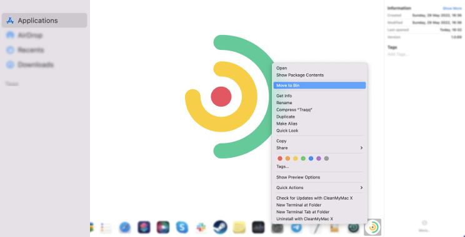Open the Time Machine icon
This screenshot has width=465, height=237.
[x=354, y=228]
